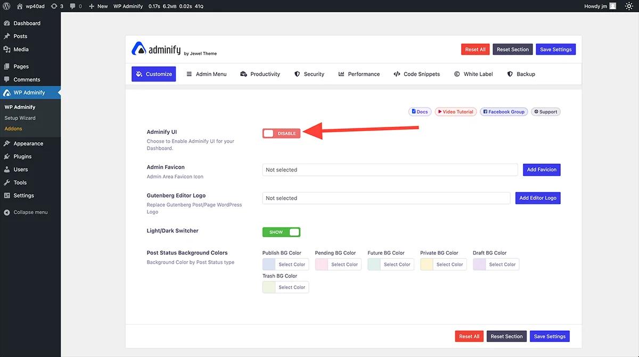
Task: Open the WP Adminify submenu link
Action: pos(20,107)
